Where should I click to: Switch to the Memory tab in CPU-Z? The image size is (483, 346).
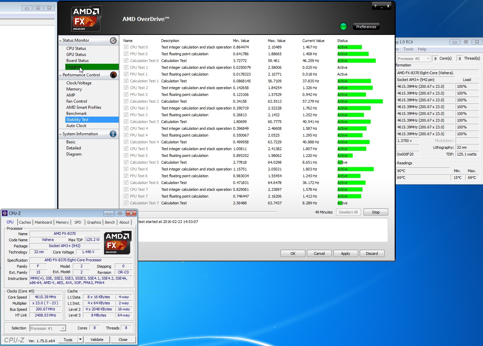[x=62, y=222]
